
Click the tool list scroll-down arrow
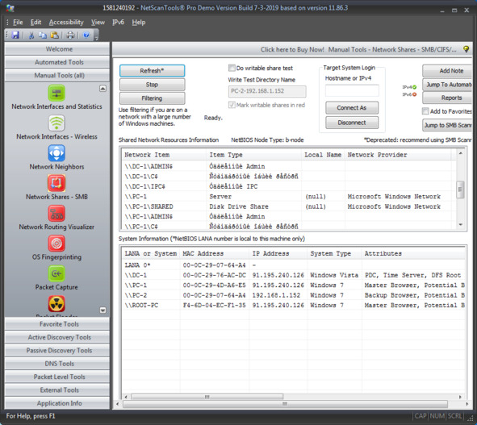coord(103,310)
